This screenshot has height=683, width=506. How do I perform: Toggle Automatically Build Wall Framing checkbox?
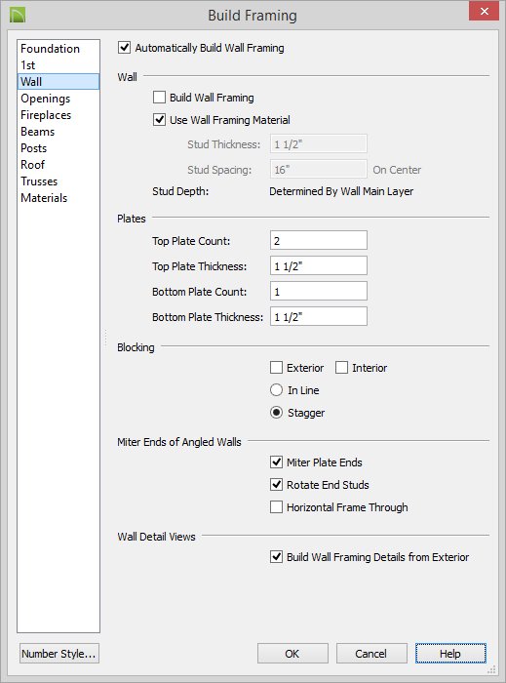click(125, 48)
